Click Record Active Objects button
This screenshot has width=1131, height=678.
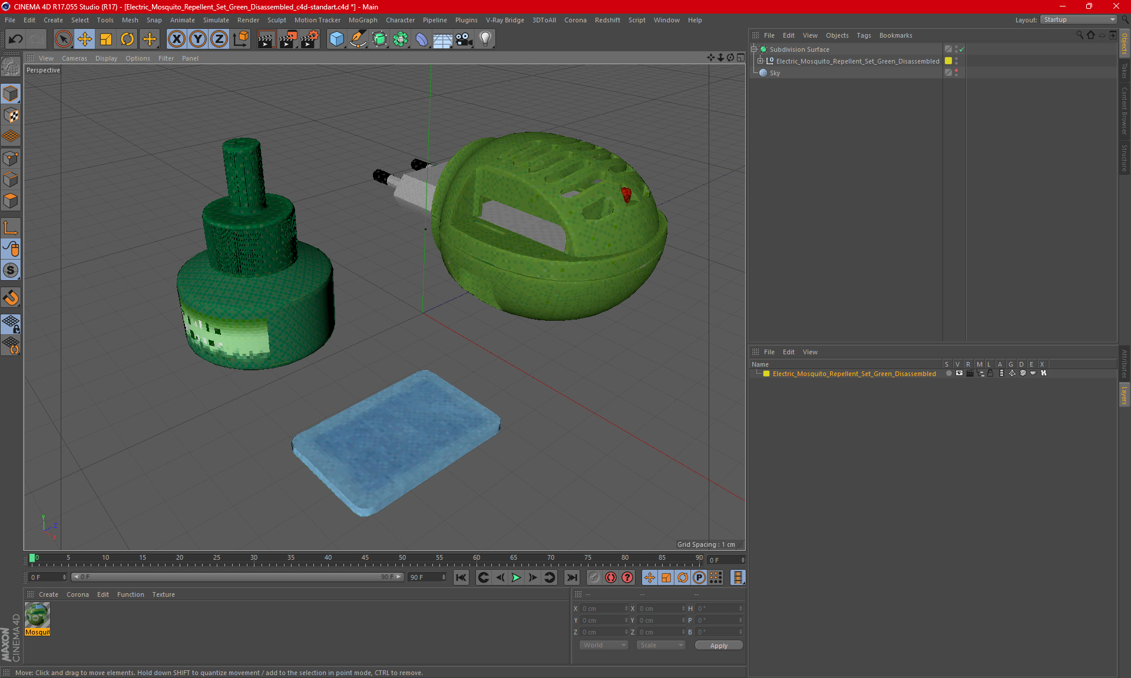[594, 577]
